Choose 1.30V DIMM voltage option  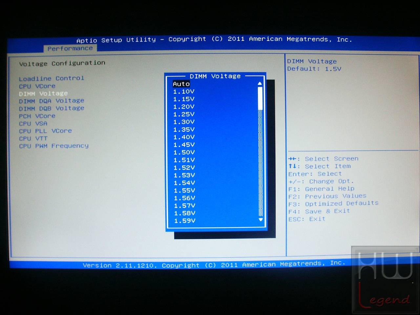[x=184, y=122]
